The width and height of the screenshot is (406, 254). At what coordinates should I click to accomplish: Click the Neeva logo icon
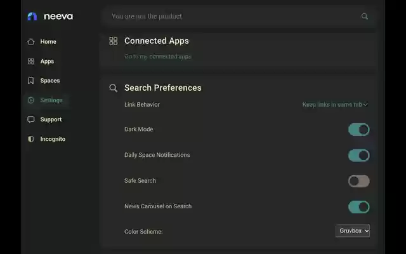(32, 17)
